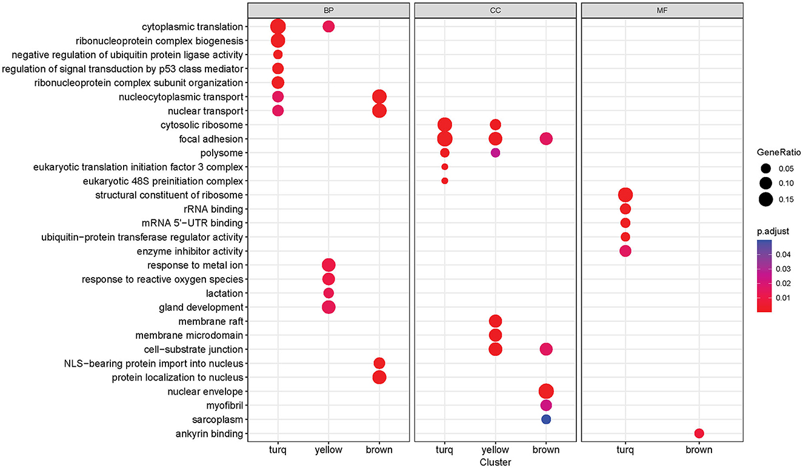Viewport: 803px width, 468px height.
Task: Click the 'membrane microdomain' label
Action: point(189,335)
